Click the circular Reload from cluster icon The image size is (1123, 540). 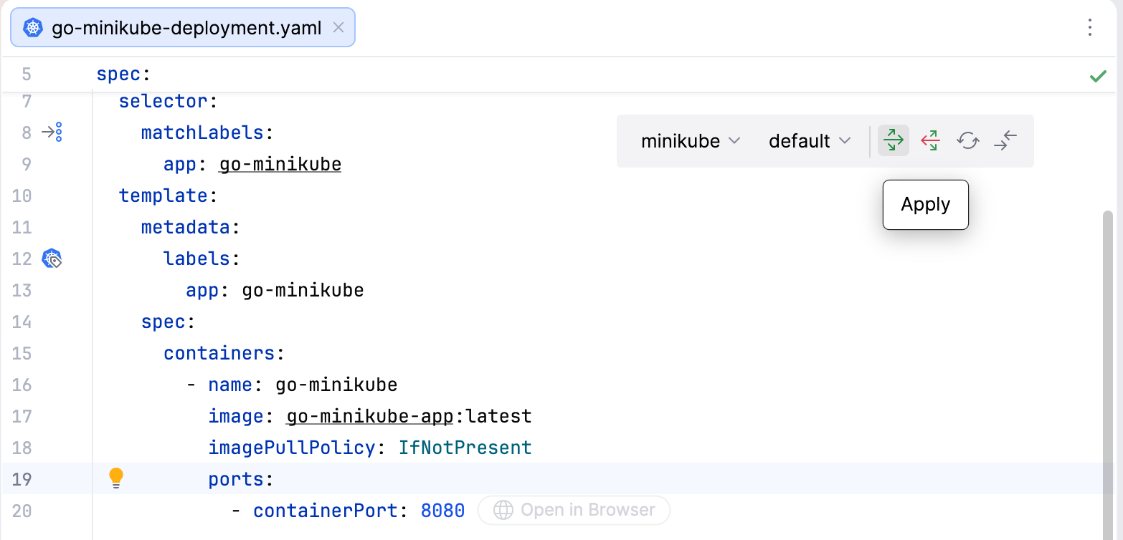[968, 140]
